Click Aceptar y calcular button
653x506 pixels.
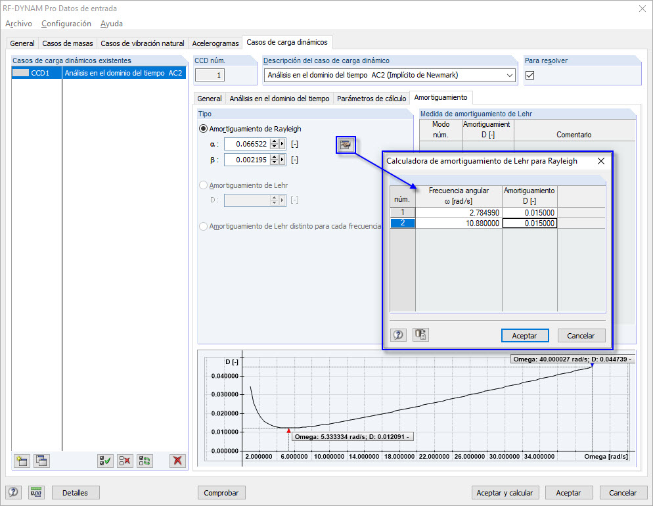pos(505,493)
